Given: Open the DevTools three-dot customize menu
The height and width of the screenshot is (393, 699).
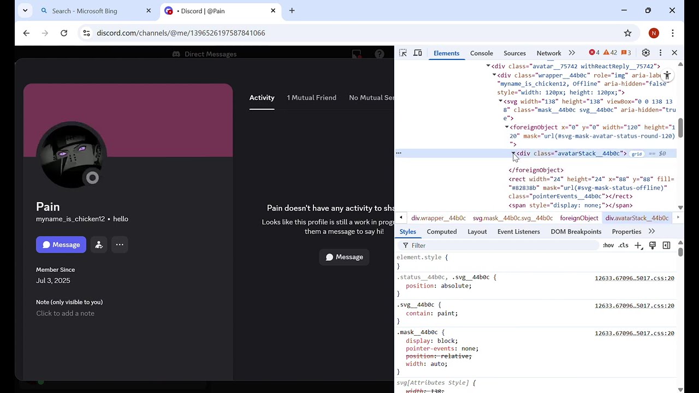Looking at the screenshot, I should pos(660,53).
